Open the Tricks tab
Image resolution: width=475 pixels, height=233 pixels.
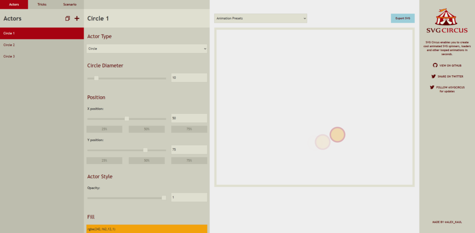42,5
